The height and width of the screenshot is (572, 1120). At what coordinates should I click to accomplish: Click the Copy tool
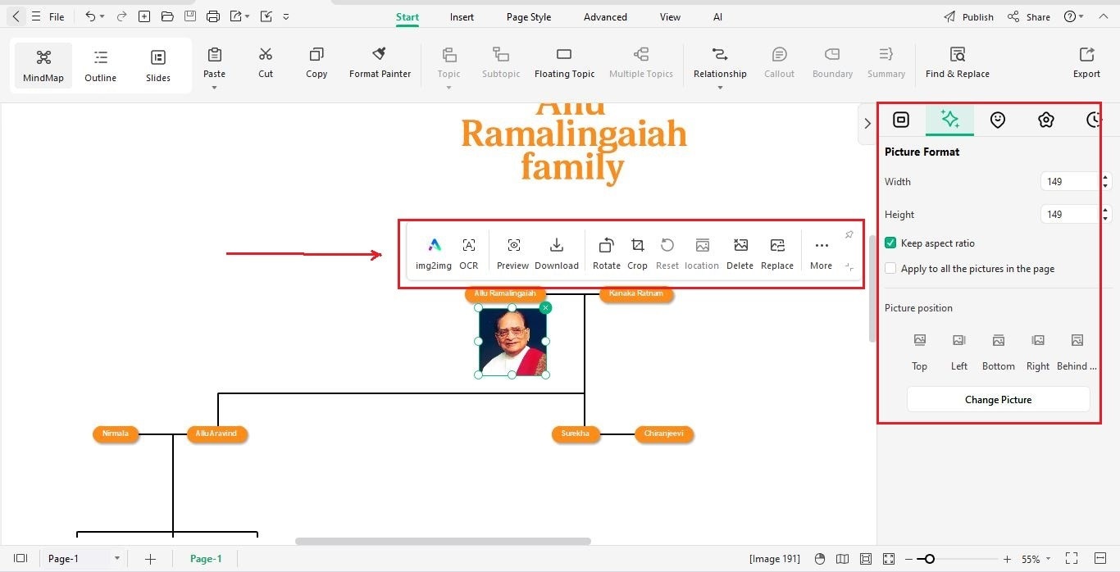[316, 63]
